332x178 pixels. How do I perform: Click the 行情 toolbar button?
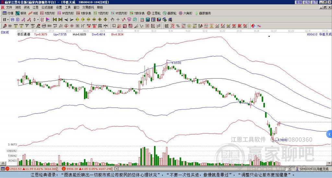8,13
